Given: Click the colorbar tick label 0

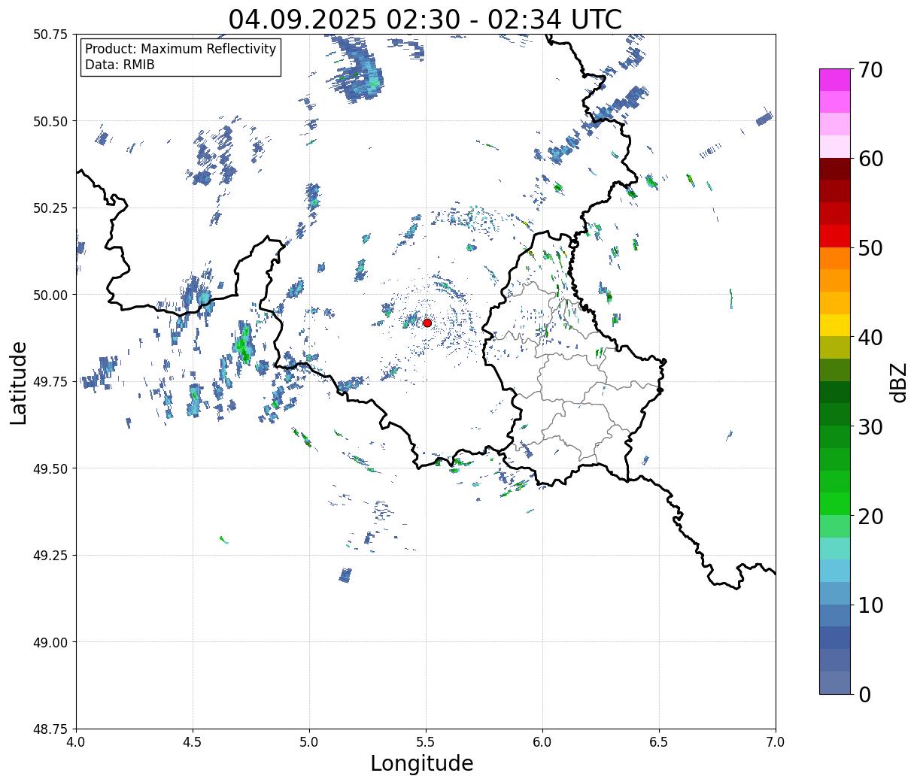Looking at the screenshot, I should tap(864, 695).
